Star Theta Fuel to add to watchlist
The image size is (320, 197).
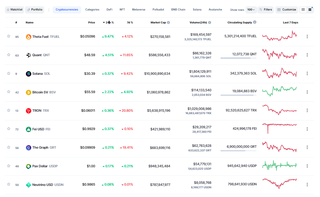coord(8,36)
